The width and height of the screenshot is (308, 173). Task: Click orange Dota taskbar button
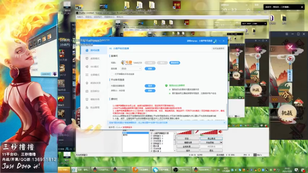point(64,170)
